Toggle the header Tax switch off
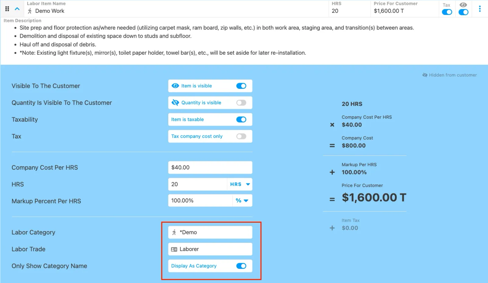Screen dimensions: 488x283 pos(447,12)
